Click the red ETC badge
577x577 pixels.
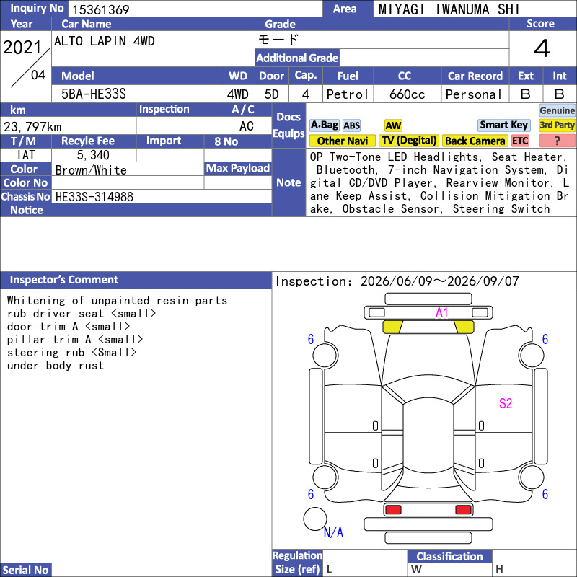point(520,141)
